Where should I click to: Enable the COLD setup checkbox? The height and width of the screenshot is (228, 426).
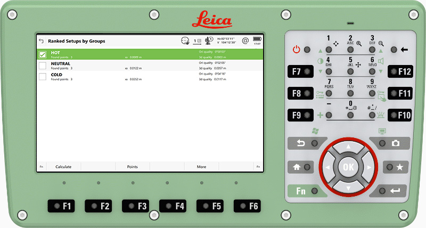click(x=43, y=77)
